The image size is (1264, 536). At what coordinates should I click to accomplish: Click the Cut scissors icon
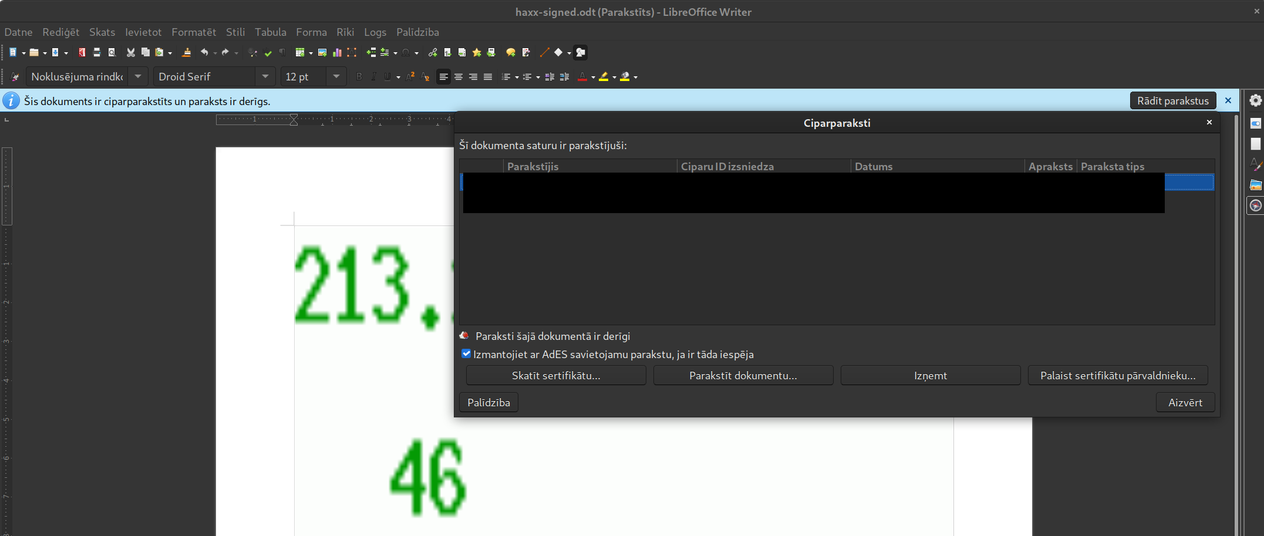pyautogui.click(x=130, y=53)
